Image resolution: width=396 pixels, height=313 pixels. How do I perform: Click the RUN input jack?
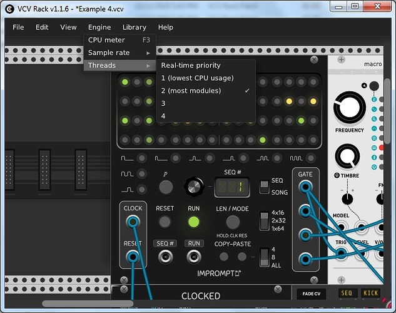[194, 257]
